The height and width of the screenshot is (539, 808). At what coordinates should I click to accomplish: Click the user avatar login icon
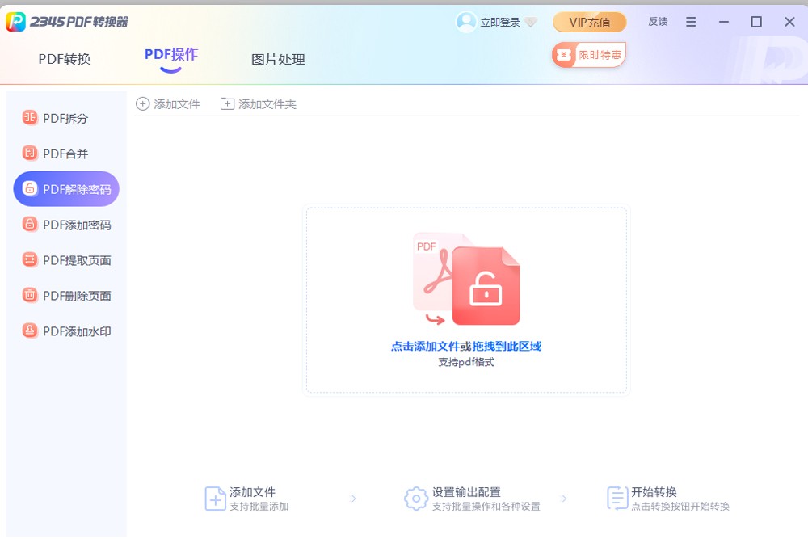click(466, 22)
